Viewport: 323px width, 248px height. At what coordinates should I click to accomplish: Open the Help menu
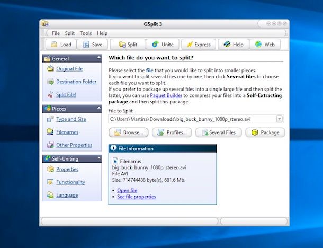pos(102,33)
